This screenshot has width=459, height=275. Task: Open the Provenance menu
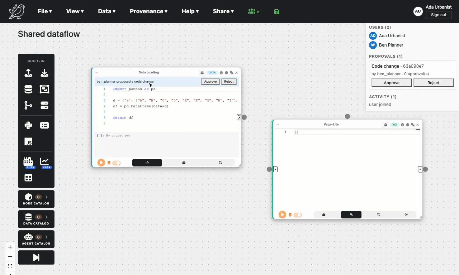pyautogui.click(x=148, y=11)
